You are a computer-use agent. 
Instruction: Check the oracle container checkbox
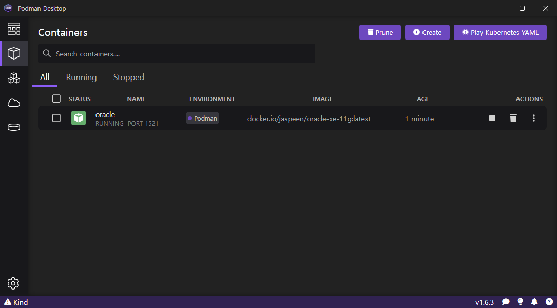pyautogui.click(x=56, y=118)
